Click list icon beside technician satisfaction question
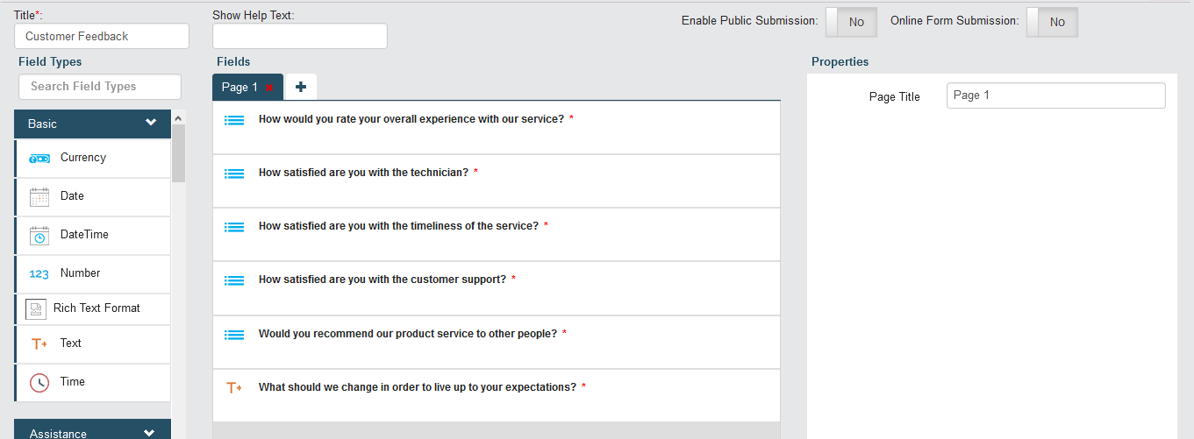Screen dimensions: 1194x439 [234, 173]
